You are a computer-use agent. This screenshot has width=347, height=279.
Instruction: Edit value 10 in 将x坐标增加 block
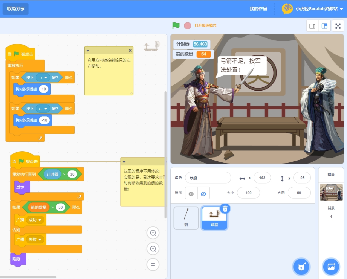point(44,89)
